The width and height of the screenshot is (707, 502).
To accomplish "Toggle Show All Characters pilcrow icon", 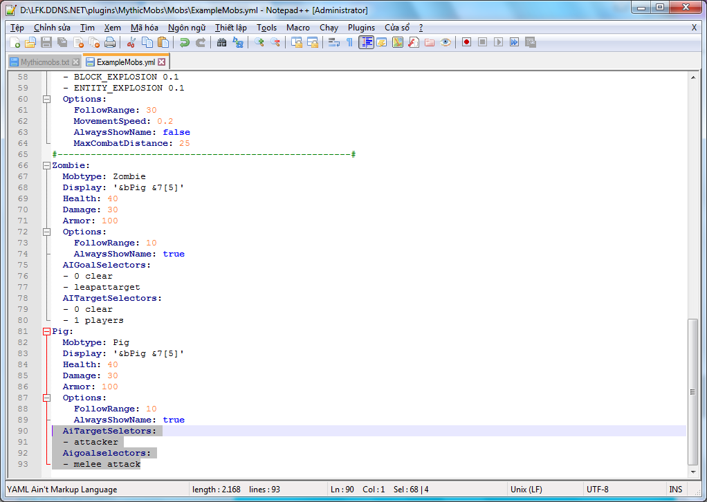I will coord(349,42).
